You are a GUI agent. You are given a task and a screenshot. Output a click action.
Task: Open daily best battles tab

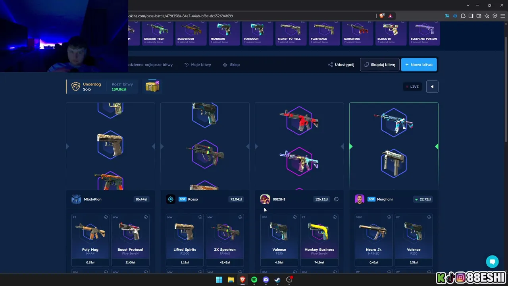150,64
